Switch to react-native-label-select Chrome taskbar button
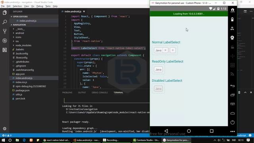The width and height of the screenshot is (254, 143). pos(56,140)
